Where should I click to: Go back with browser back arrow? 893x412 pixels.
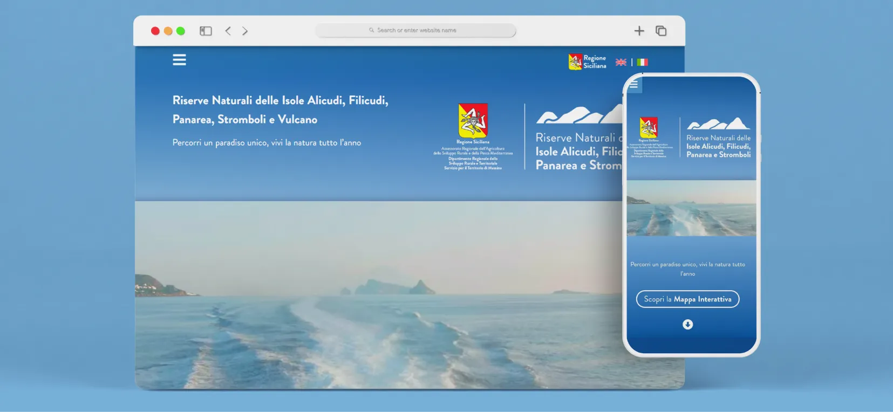(228, 31)
